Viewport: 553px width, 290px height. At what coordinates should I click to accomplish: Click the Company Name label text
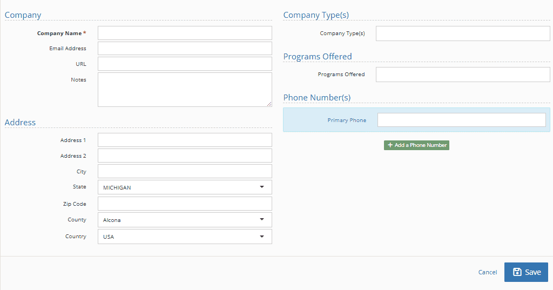pos(59,33)
